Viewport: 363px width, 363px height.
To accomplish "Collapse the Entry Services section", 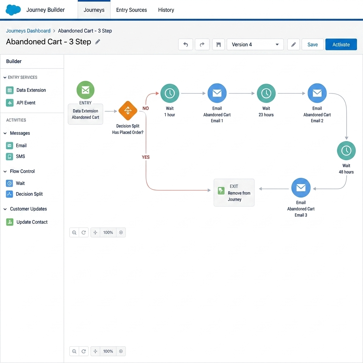I will coord(5,77).
